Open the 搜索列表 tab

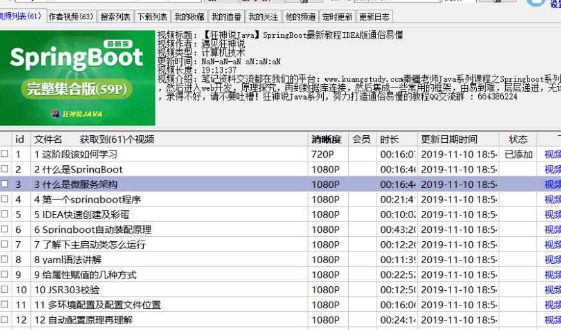[x=116, y=17]
